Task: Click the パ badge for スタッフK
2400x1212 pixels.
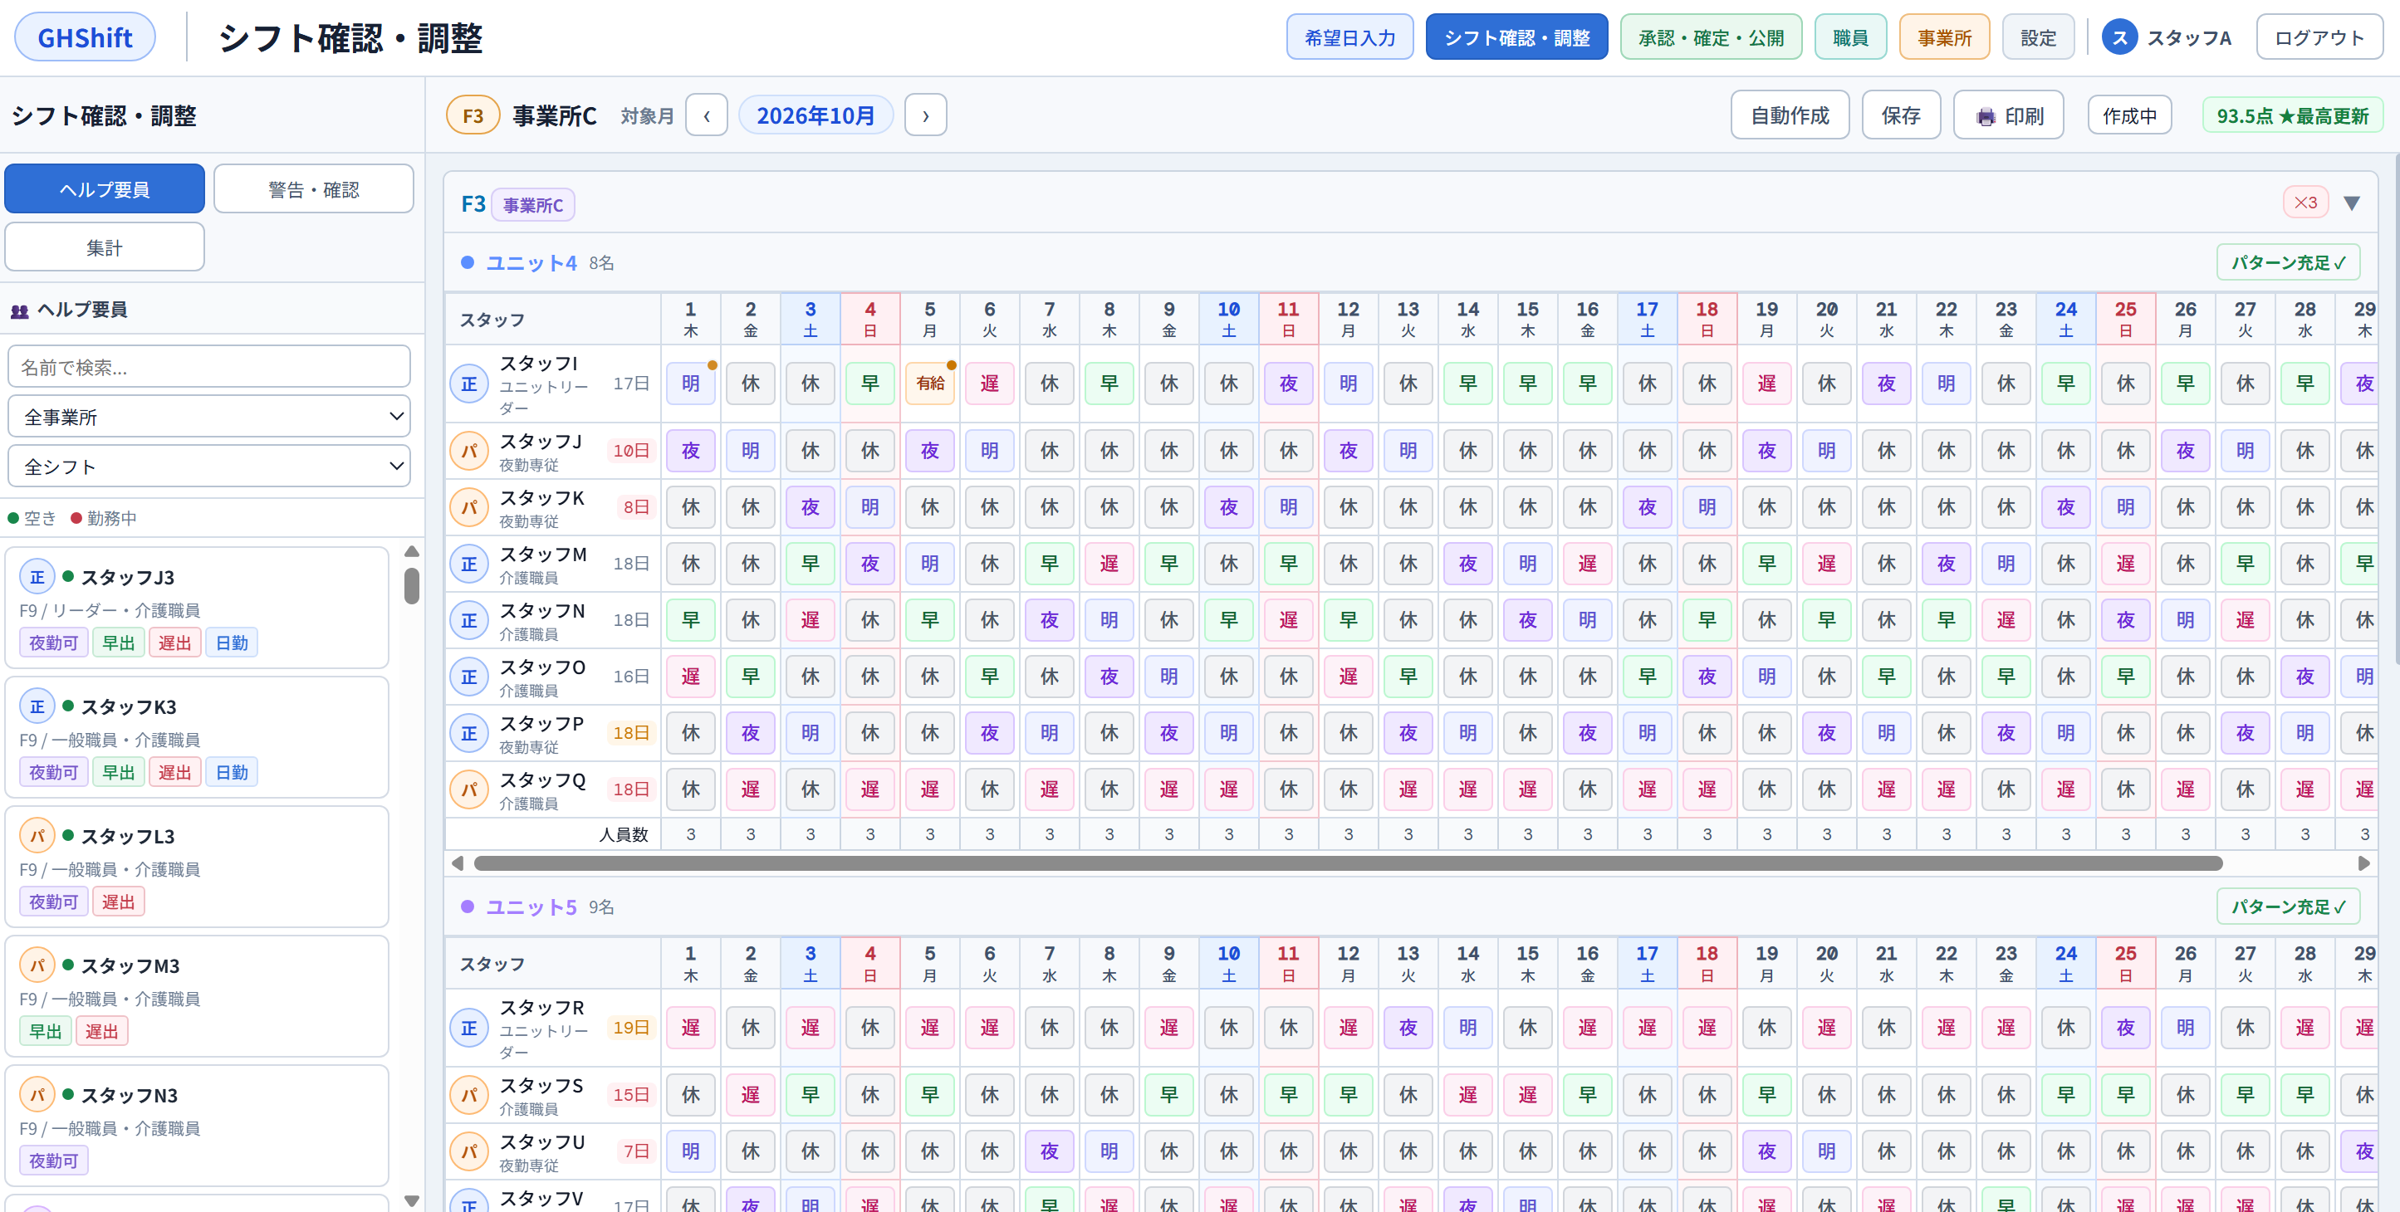Action: coord(469,506)
